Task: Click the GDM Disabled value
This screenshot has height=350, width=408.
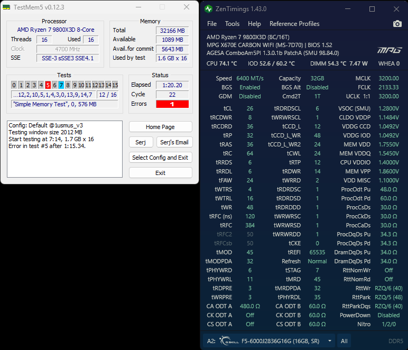Action: pyautogui.click(x=250, y=96)
